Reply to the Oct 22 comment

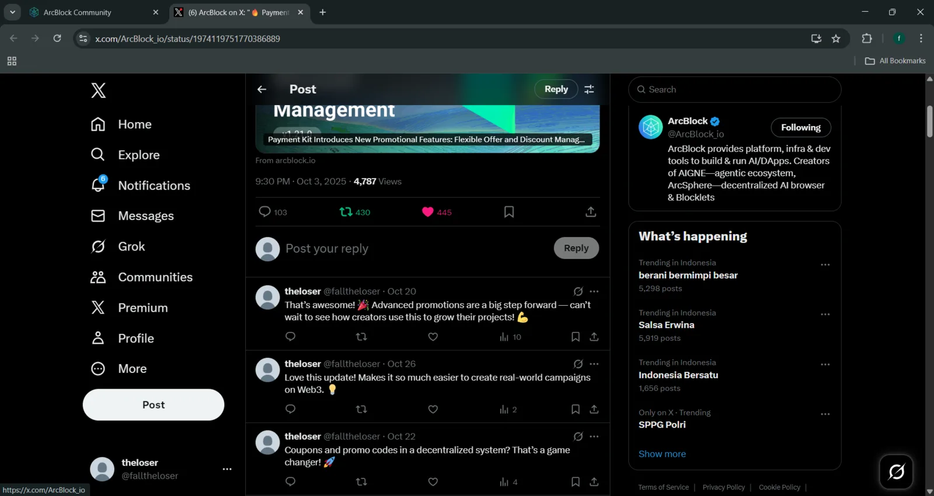coord(290,481)
